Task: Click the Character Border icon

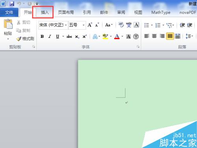Action: (136, 25)
